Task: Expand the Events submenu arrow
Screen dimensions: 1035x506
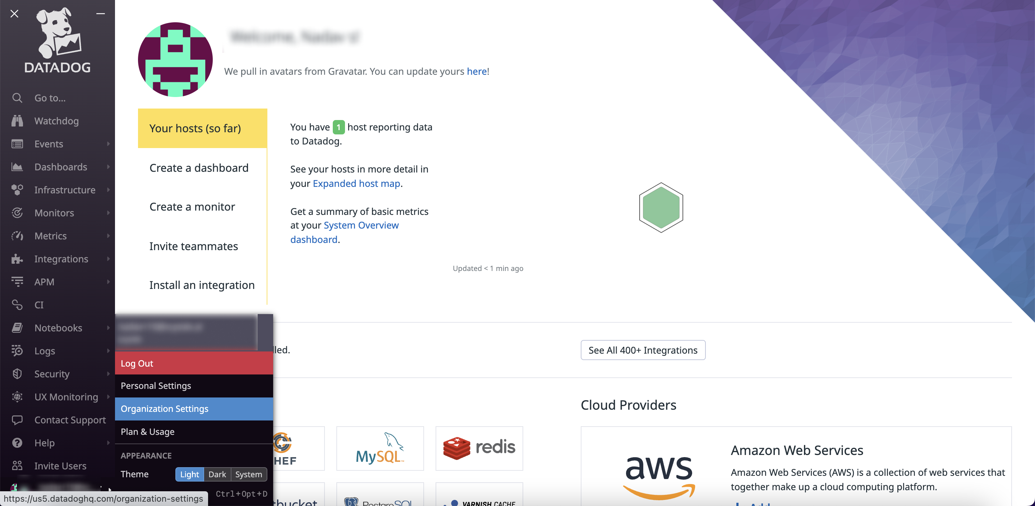Action: 108,144
